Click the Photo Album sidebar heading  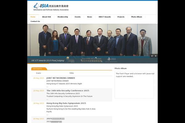121,68
